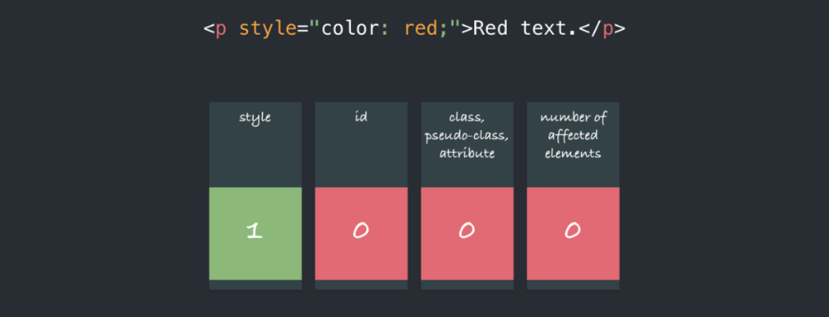Image resolution: width=829 pixels, height=317 pixels.
Task: Select the "class, pseudo-class, attribute" header text
Action: click(467, 135)
